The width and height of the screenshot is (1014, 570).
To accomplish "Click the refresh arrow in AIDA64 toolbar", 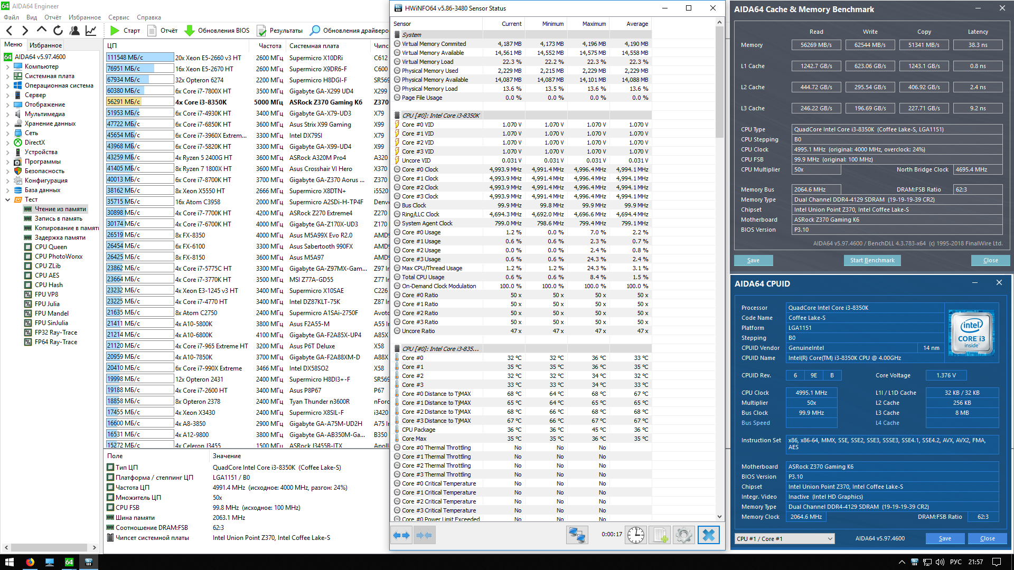I will pyautogui.click(x=58, y=31).
